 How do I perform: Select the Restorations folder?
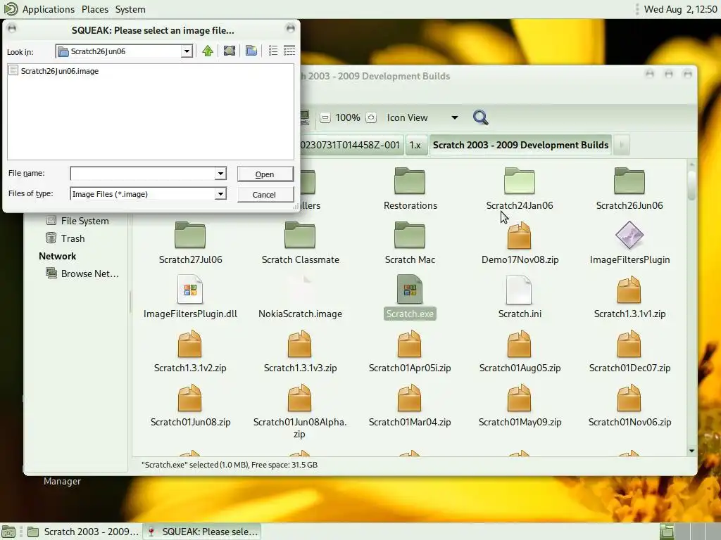point(410,188)
